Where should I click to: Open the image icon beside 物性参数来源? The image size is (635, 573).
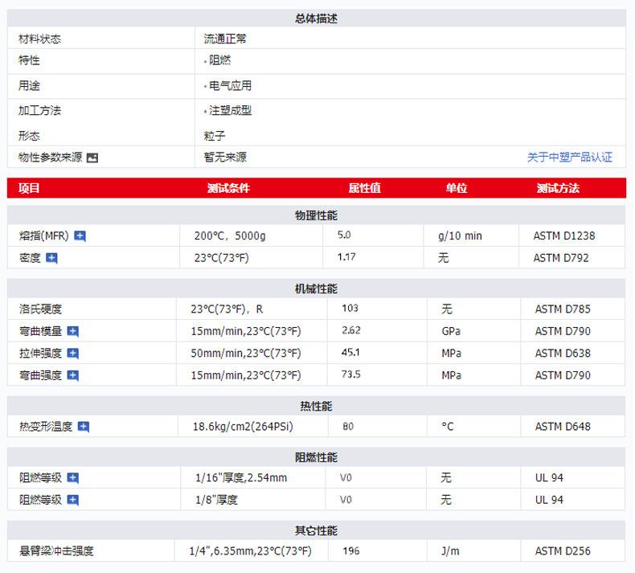pyautogui.click(x=92, y=158)
